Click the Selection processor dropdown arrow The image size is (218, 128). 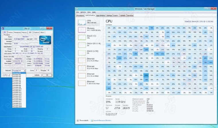(25, 70)
